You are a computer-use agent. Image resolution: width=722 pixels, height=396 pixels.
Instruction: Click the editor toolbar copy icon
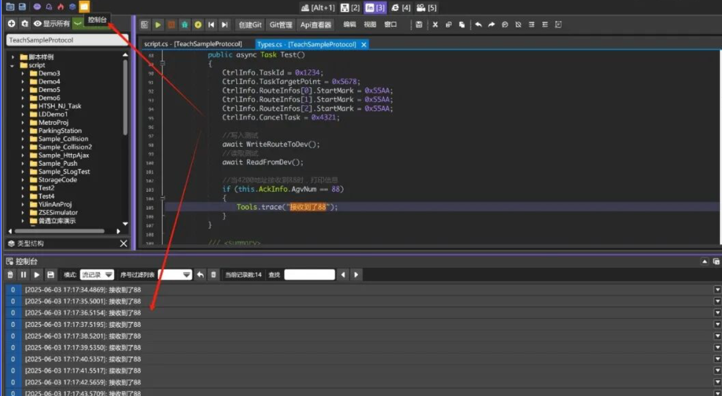(448, 25)
